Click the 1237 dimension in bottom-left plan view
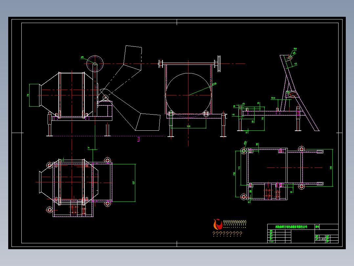Image resolution: width=354 pixels, height=266 pixels. pyautogui.click(x=133, y=183)
